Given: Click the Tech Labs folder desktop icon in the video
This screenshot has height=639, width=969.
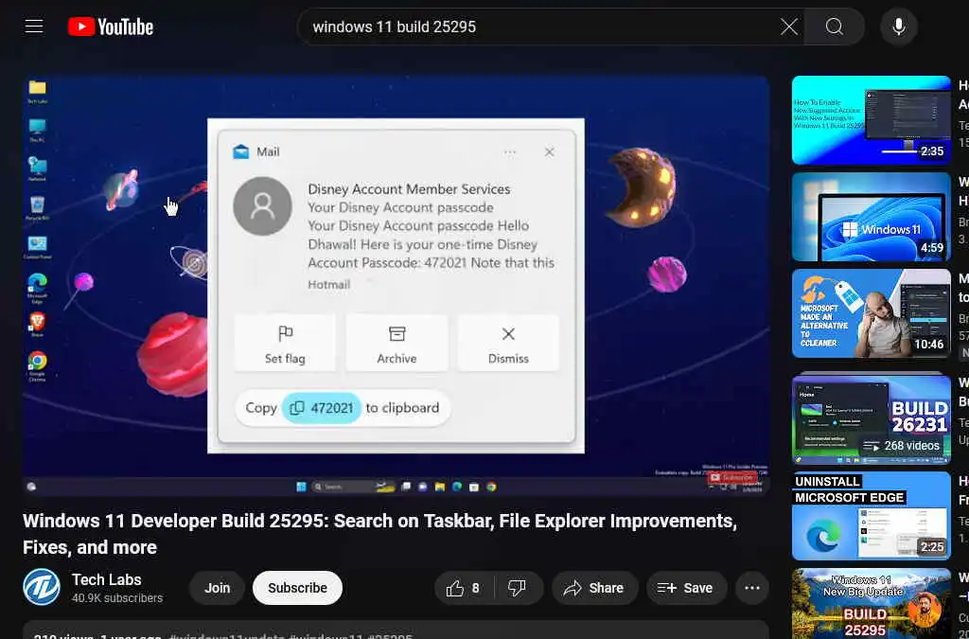Looking at the screenshot, I should [37, 92].
